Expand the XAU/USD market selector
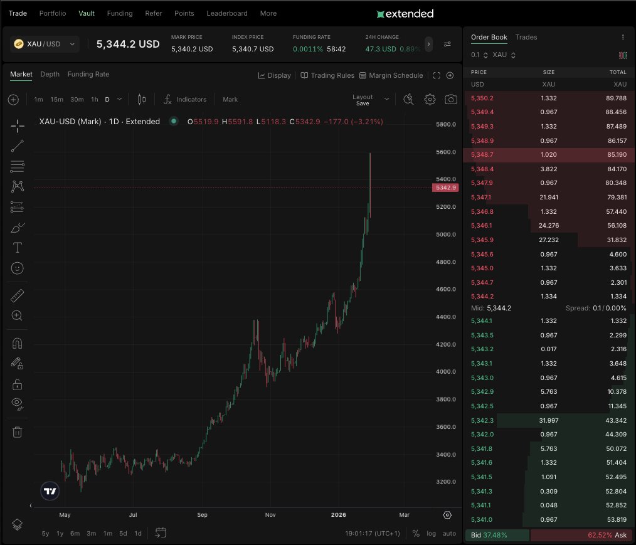 pos(45,44)
